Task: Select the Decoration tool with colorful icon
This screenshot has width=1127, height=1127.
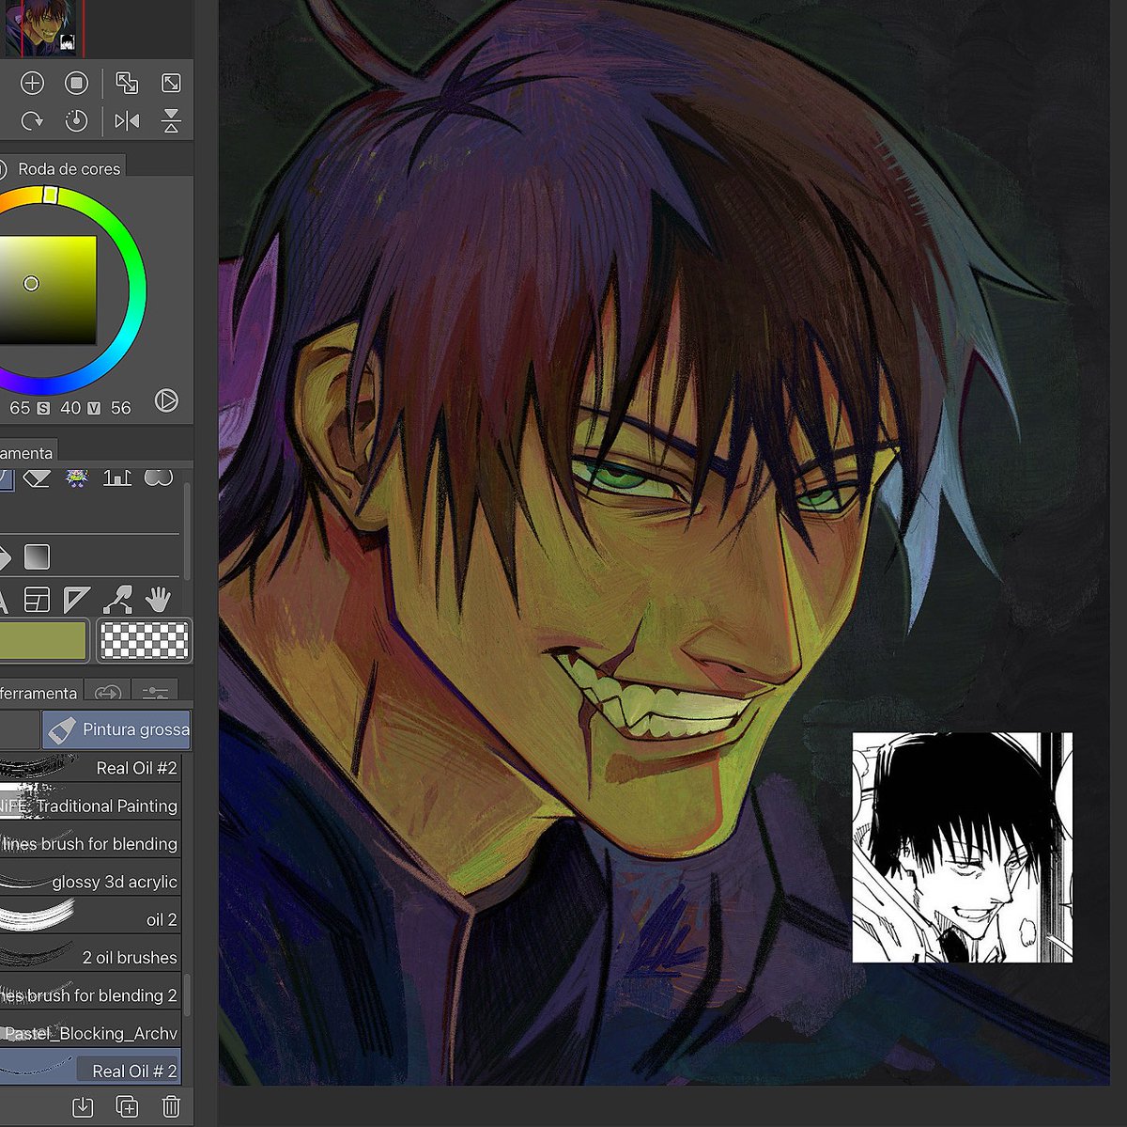Action: [77, 478]
